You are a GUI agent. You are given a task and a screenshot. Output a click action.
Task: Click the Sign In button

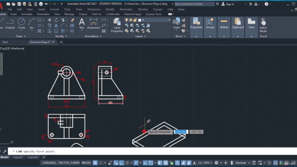(228, 4)
